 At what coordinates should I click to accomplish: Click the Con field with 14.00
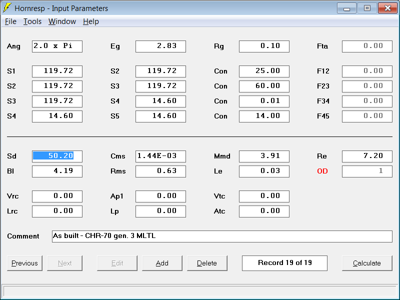pos(264,116)
